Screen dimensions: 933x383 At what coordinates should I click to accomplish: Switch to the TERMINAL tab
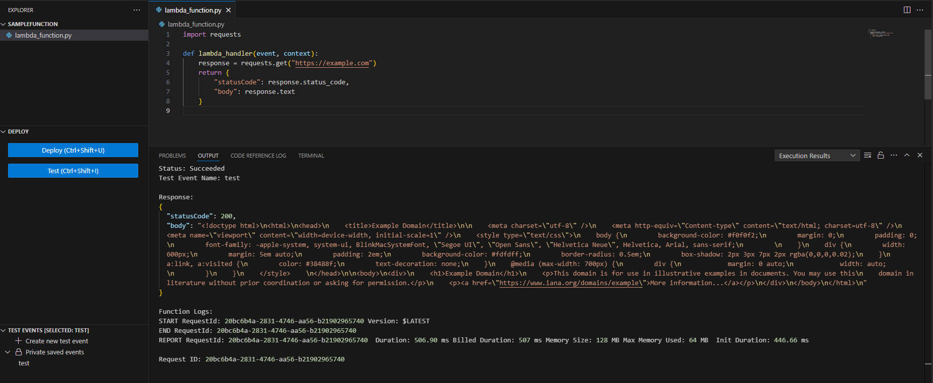point(311,156)
